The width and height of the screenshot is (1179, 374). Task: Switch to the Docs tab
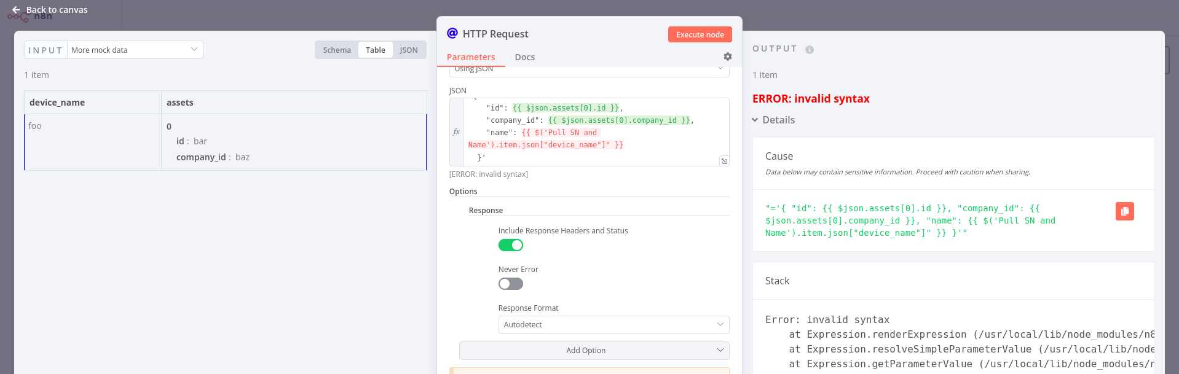click(524, 57)
